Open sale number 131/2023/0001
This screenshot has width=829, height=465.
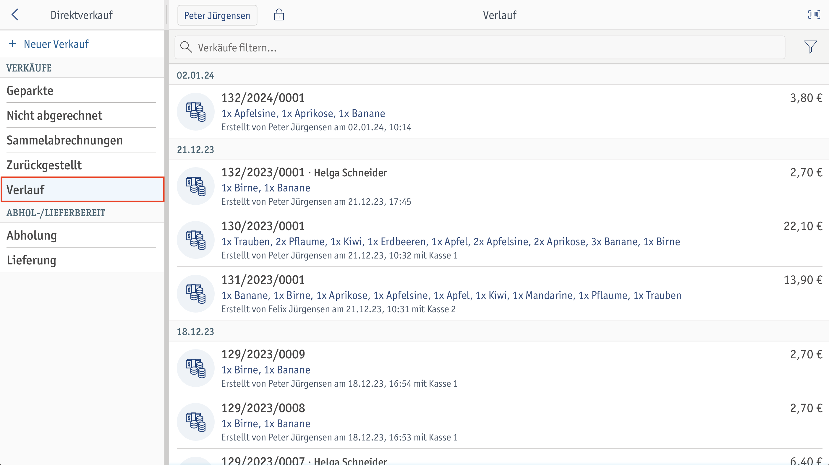pos(499,294)
